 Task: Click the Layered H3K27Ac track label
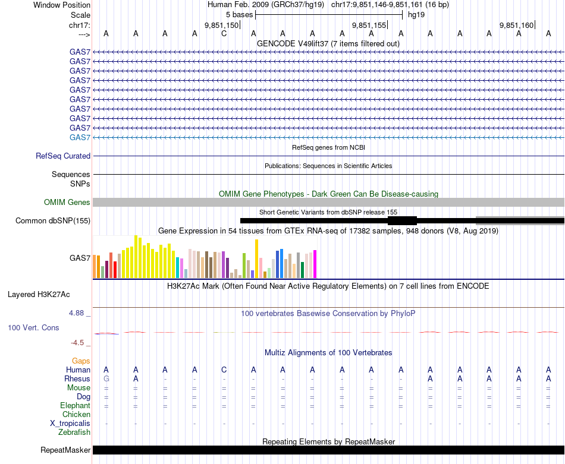click(39, 294)
